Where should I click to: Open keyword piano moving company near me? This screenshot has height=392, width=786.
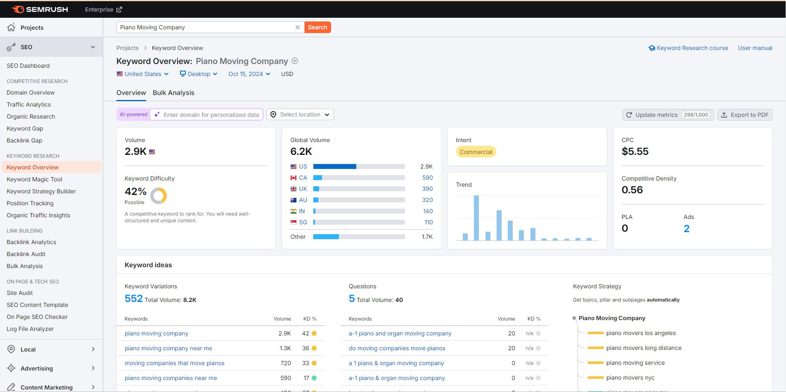coord(168,348)
